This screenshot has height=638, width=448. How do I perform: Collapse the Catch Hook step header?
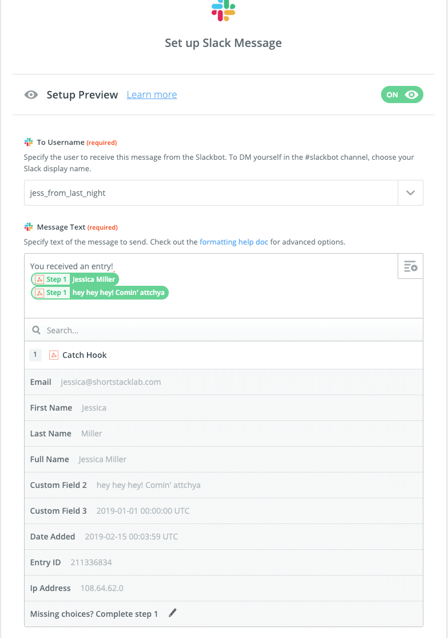click(223, 355)
